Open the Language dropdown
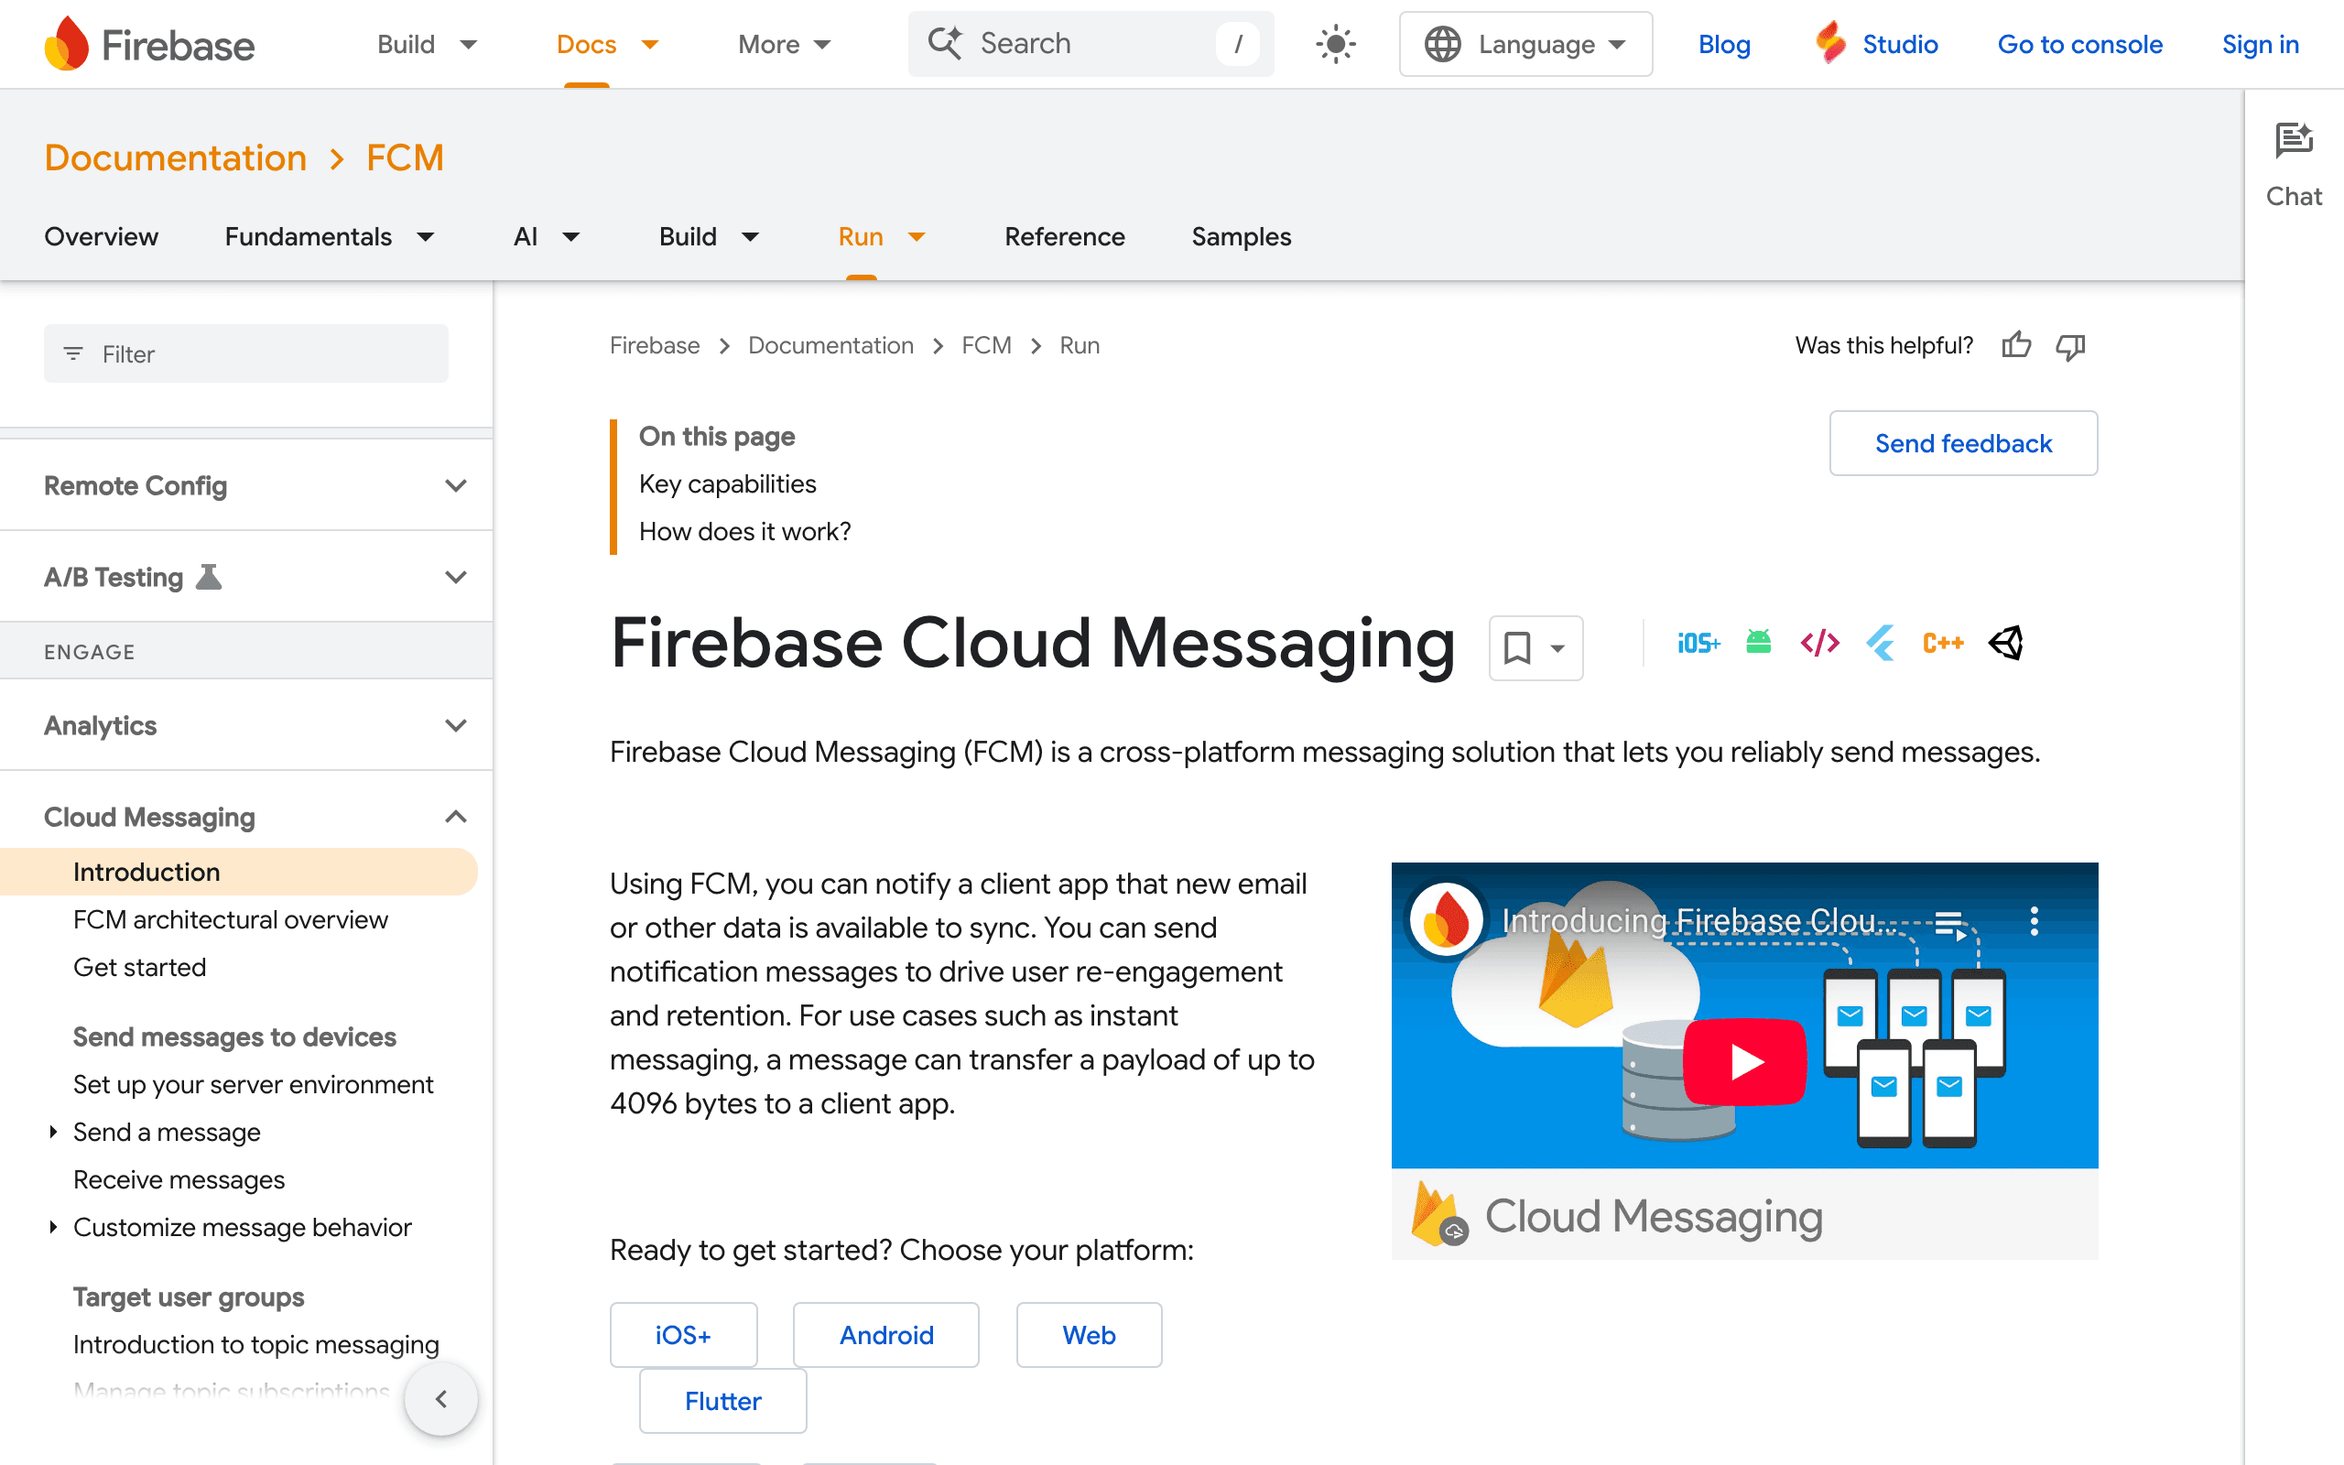This screenshot has height=1465, width=2344. [1525, 44]
